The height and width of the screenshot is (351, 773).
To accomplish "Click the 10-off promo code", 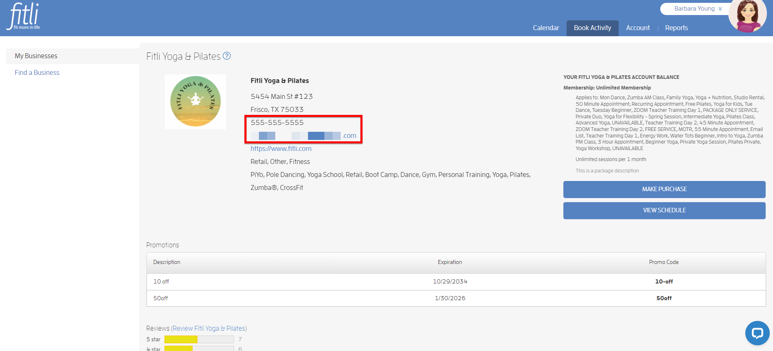I will (x=664, y=281).
